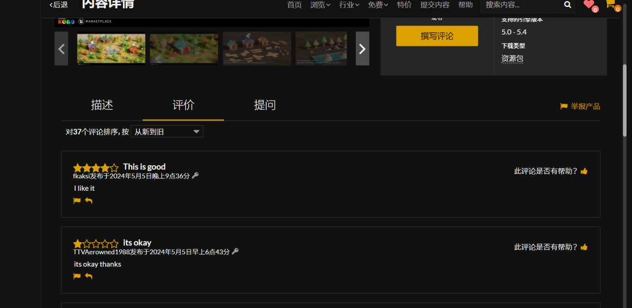This screenshot has width=632, height=308.
Task: Mark the 'This is good' review as helpful
Action: click(584, 171)
